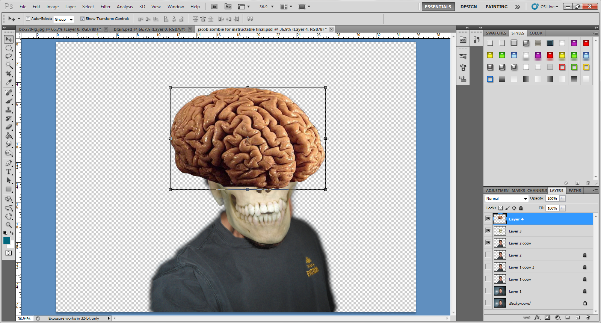Enable the Auto-Select checkbox

coord(28,18)
